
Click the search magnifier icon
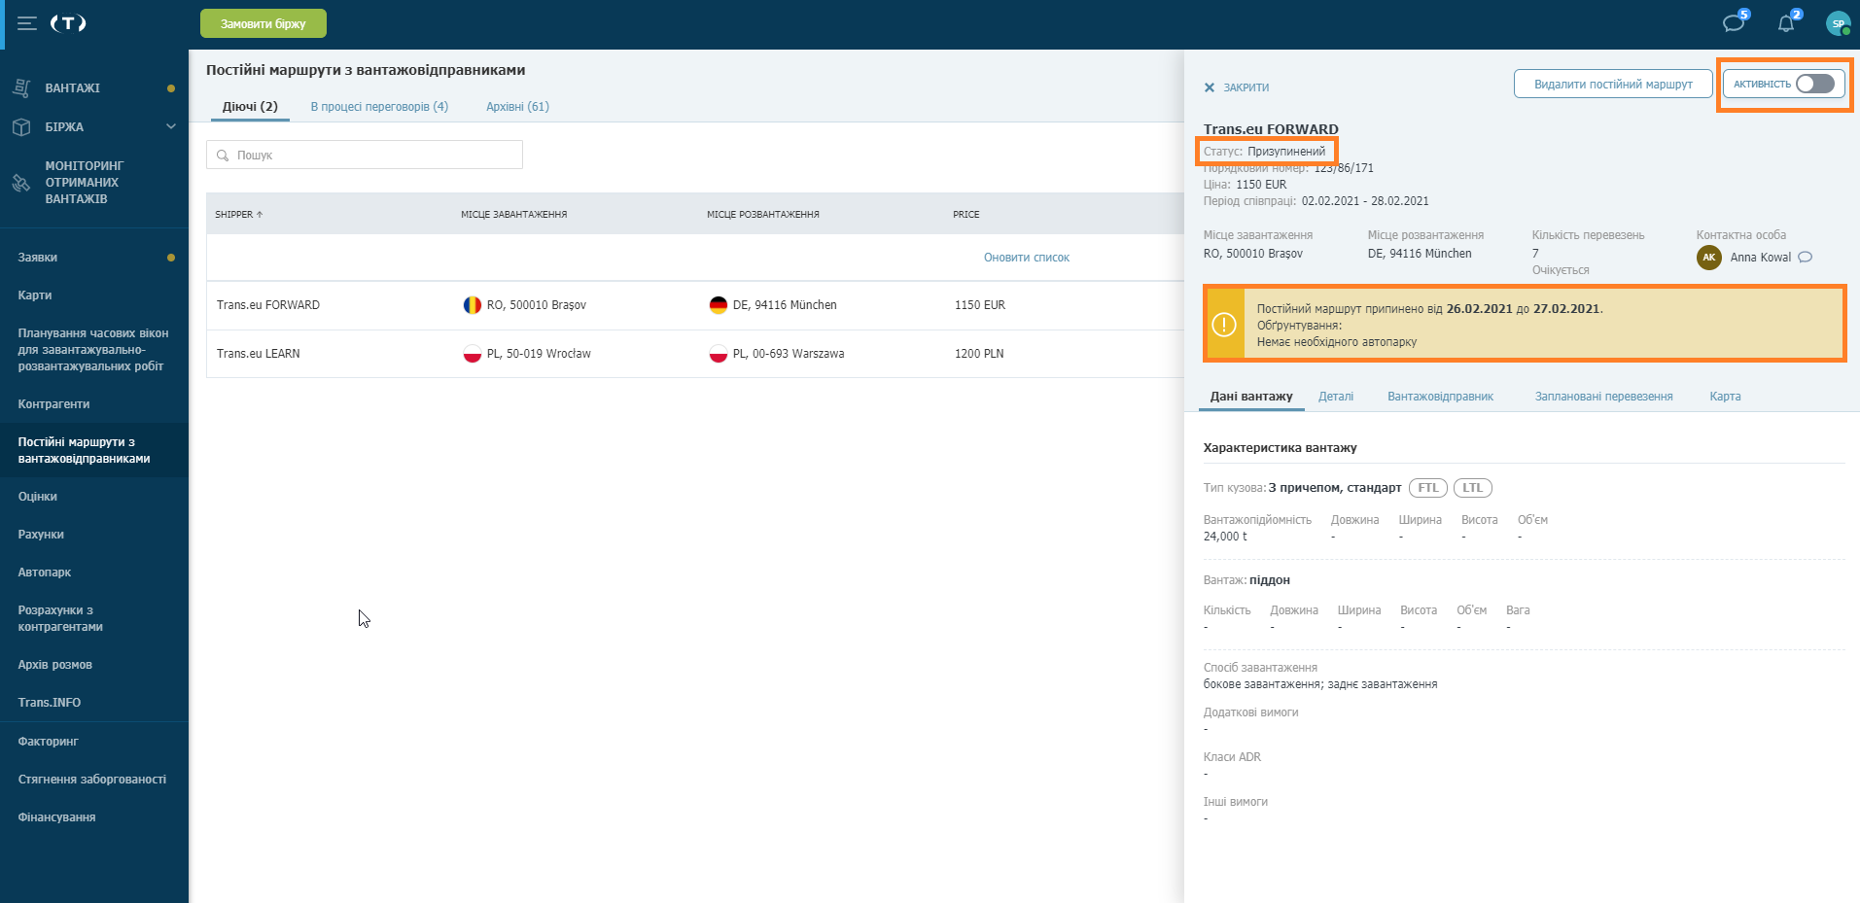coord(223,156)
